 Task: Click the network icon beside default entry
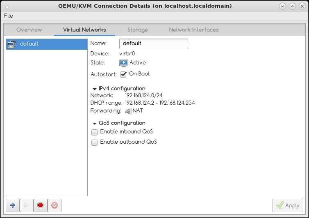pyautogui.click(x=12, y=44)
